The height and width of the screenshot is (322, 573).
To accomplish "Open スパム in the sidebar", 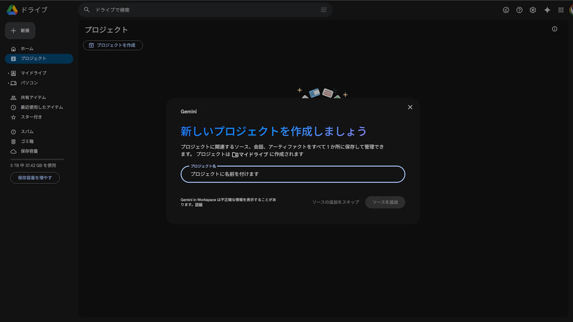I will pyautogui.click(x=39, y=131).
